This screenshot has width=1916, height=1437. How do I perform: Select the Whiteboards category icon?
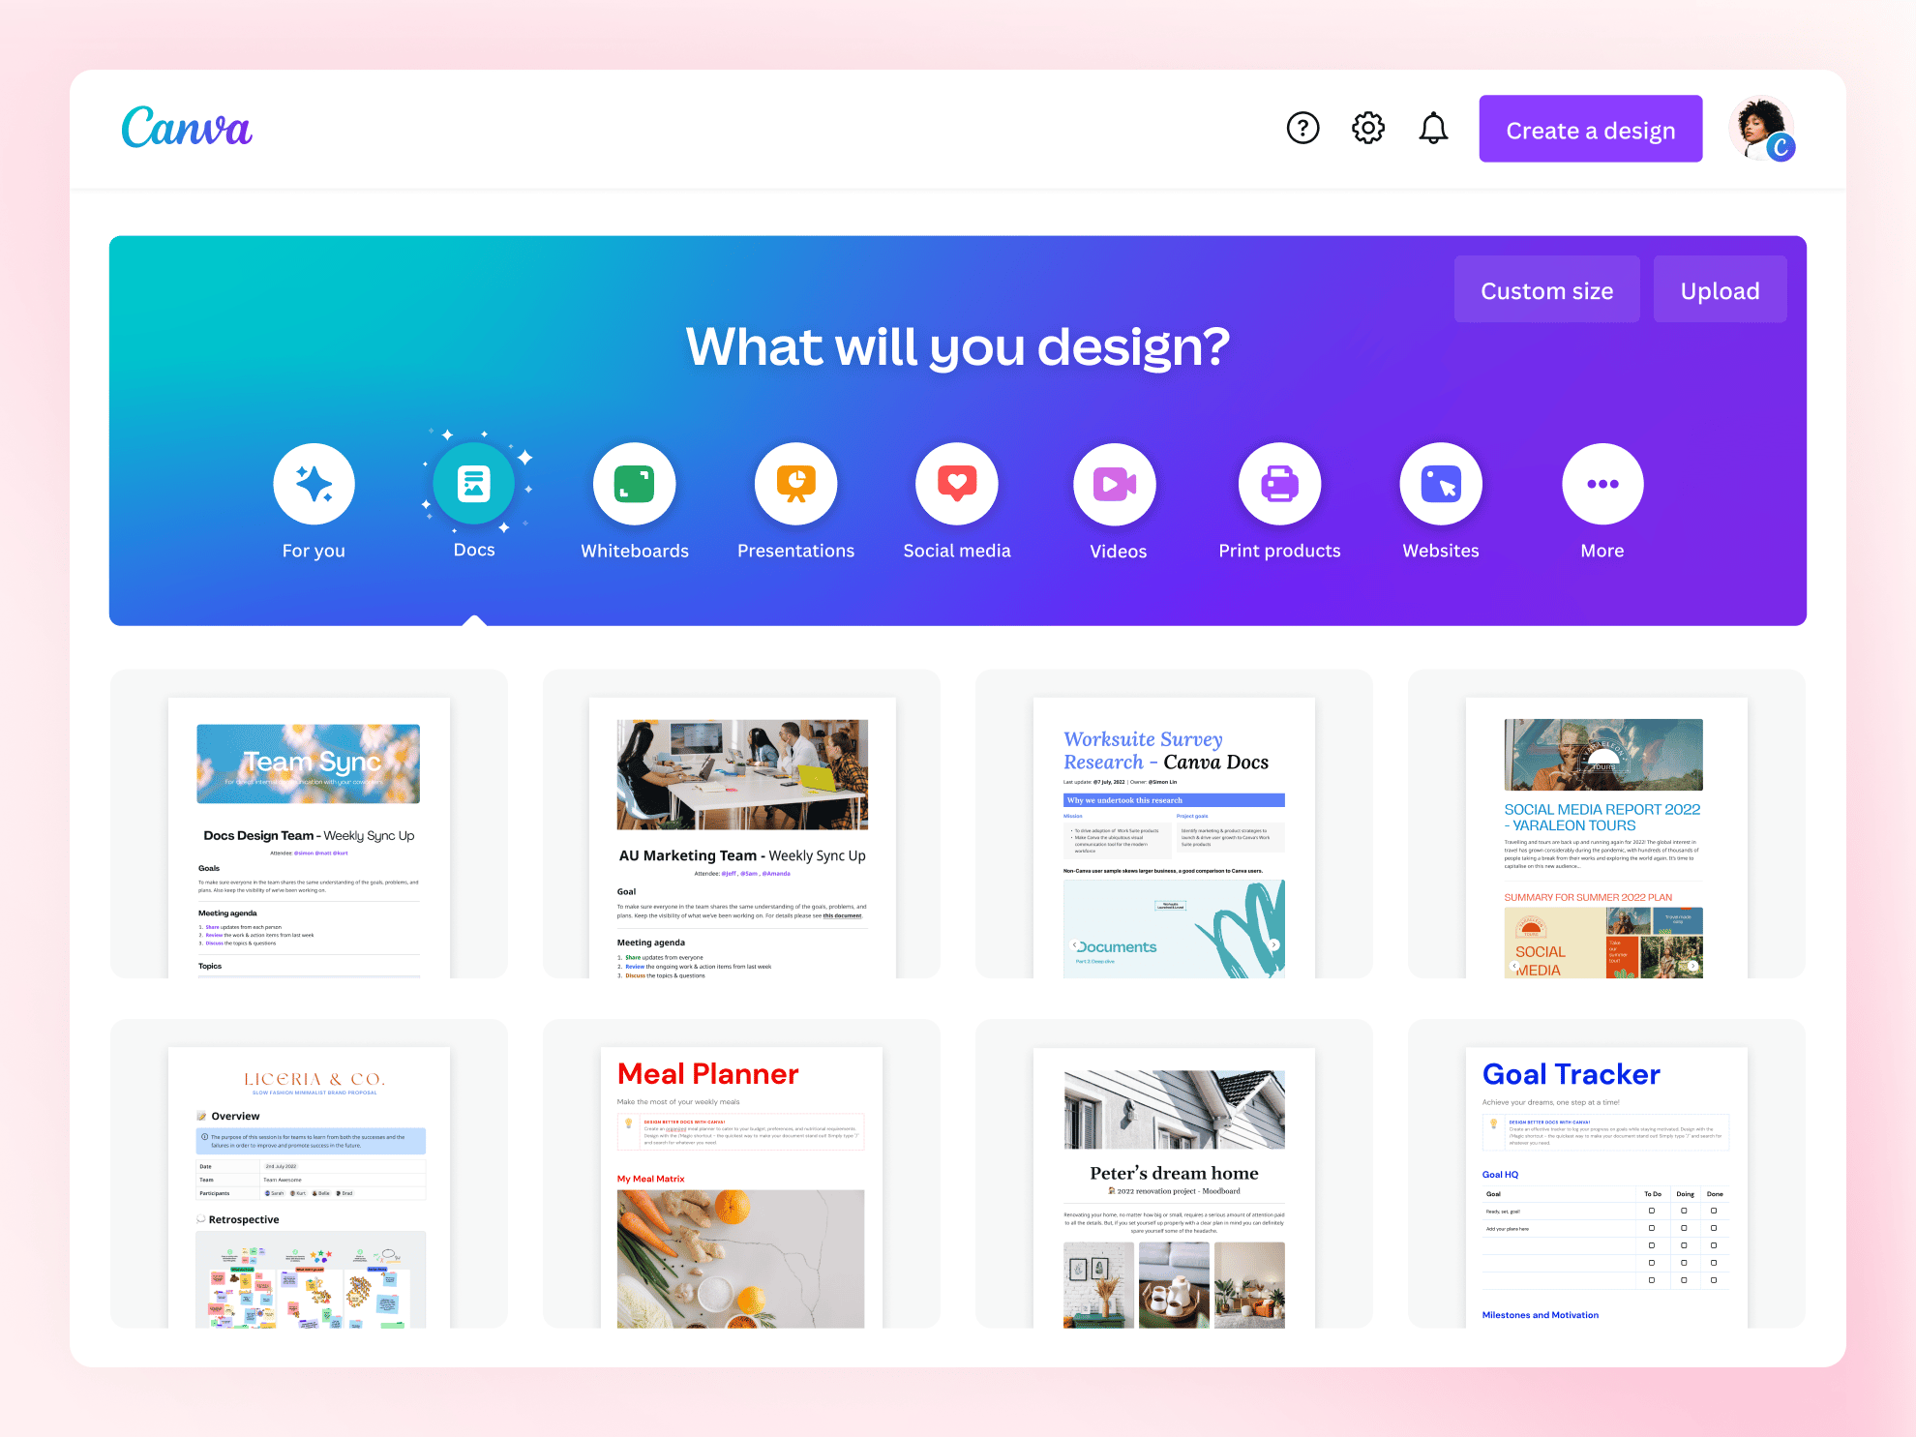(635, 485)
